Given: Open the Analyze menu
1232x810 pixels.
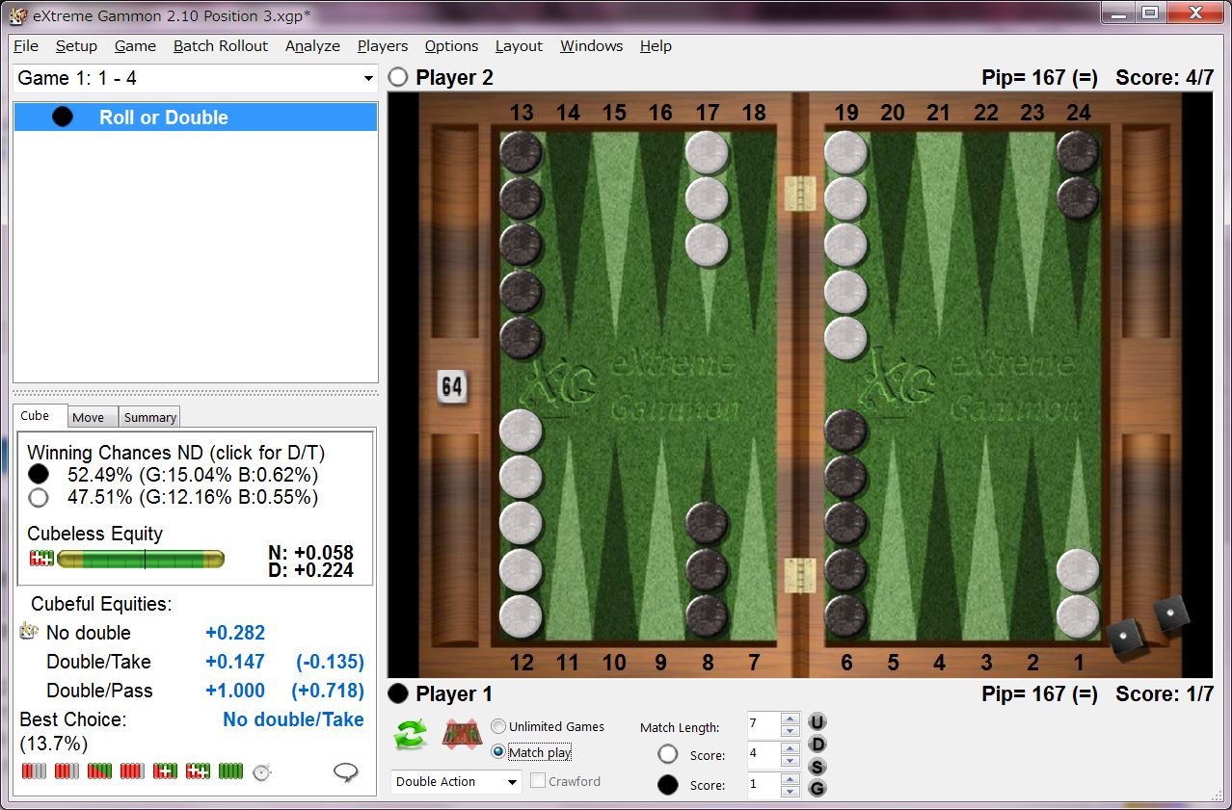Looking at the screenshot, I should [x=312, y=45].
